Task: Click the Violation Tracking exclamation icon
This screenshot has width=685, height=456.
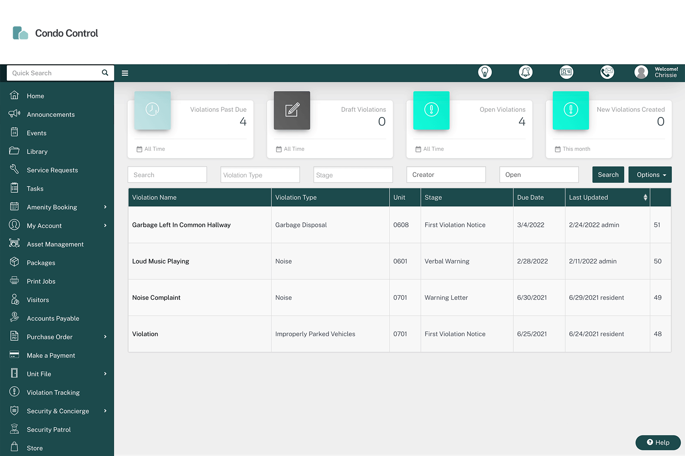Action: (14, 392)
